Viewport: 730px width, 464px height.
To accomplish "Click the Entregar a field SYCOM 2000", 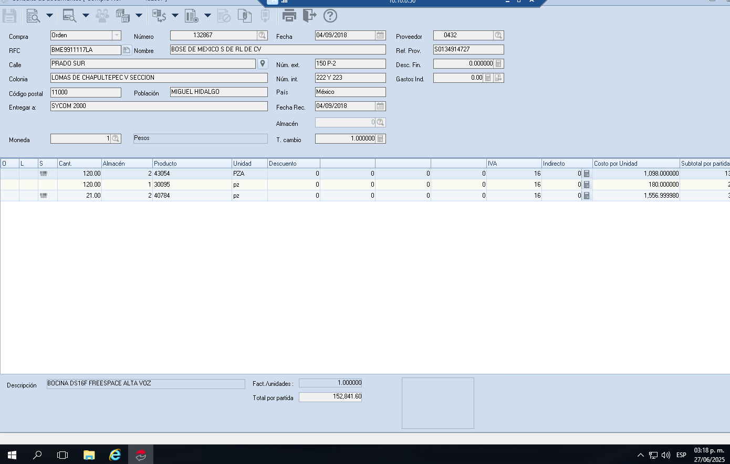I will point(159,106).
